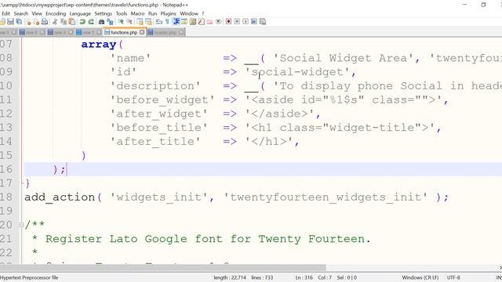The image size is (502, 282).
Task: Click the 'length : 22,714' status entry
Action: point(230,277)
